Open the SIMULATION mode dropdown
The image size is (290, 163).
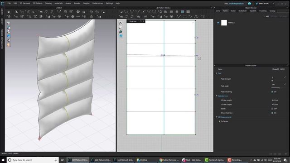tap(273, 4)
